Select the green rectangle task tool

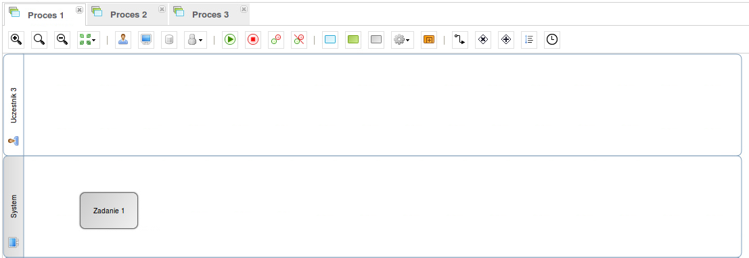(353, 40)
